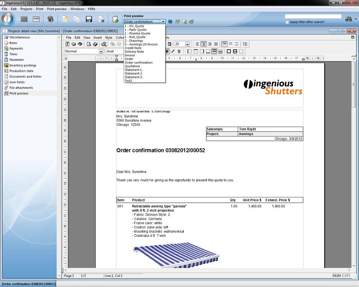Toggle justify text alignment
359x287 pixels.
click(216, 44)
